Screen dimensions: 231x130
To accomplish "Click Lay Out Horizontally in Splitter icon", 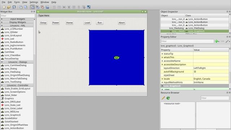I will pos(64,7).
